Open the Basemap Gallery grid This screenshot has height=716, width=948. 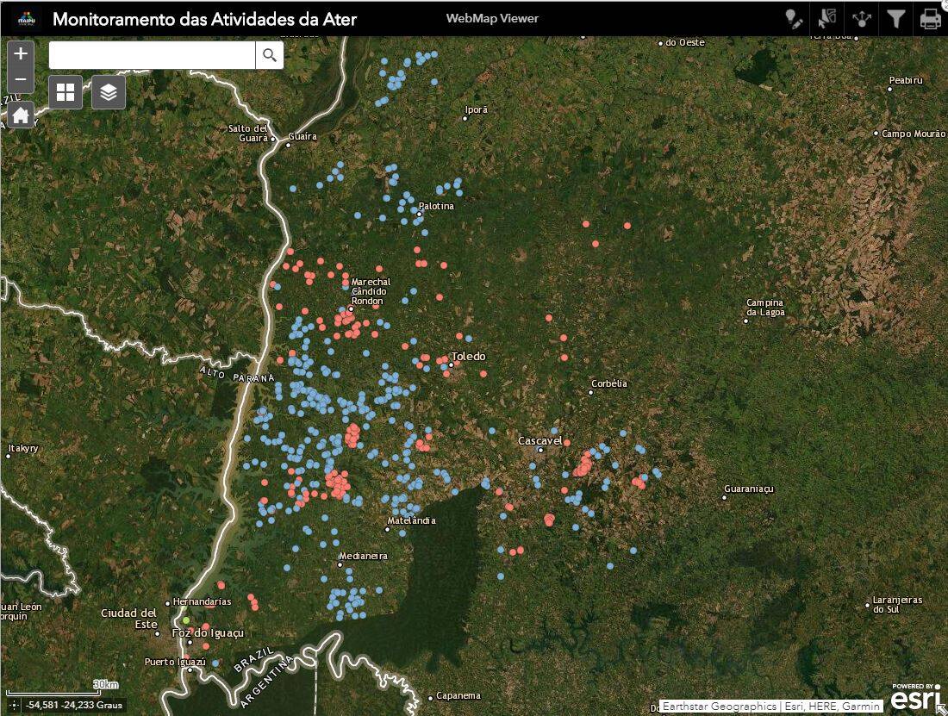click(65, 92)
